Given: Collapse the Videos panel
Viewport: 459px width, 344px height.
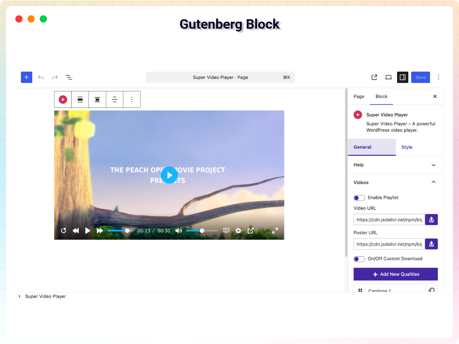Looking at the screenshot, I should (x=396, y=182).
